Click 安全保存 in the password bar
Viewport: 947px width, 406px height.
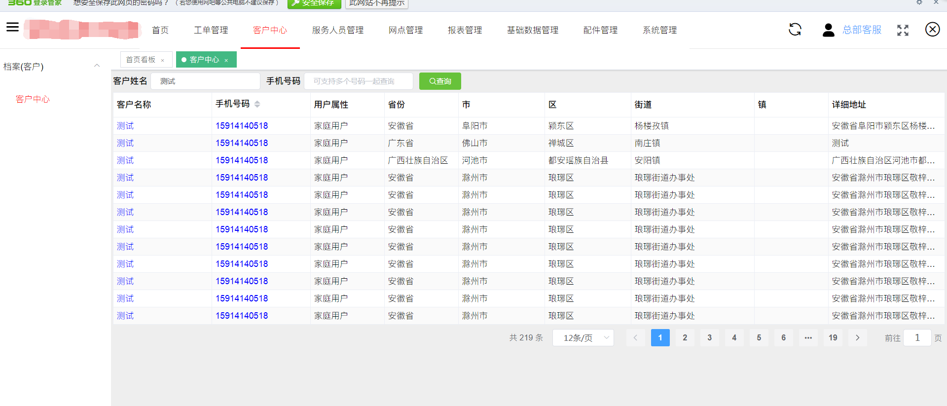[314, 3]
